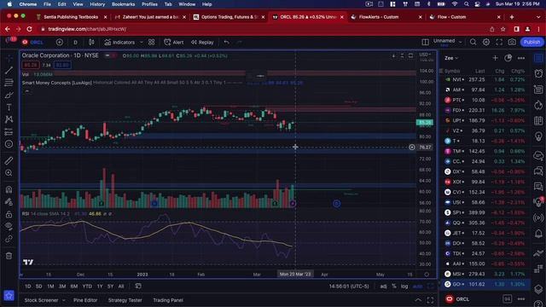This screenshot has width=546, height=307.
Task: Open the Zee watchlist dropdown
Action: tap(451, 58)
